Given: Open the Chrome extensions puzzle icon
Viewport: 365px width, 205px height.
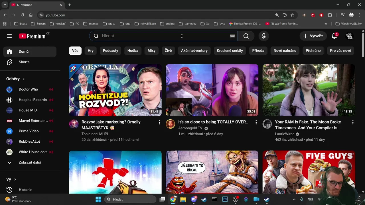Looking at the screenshot, I should pos(330,15).
